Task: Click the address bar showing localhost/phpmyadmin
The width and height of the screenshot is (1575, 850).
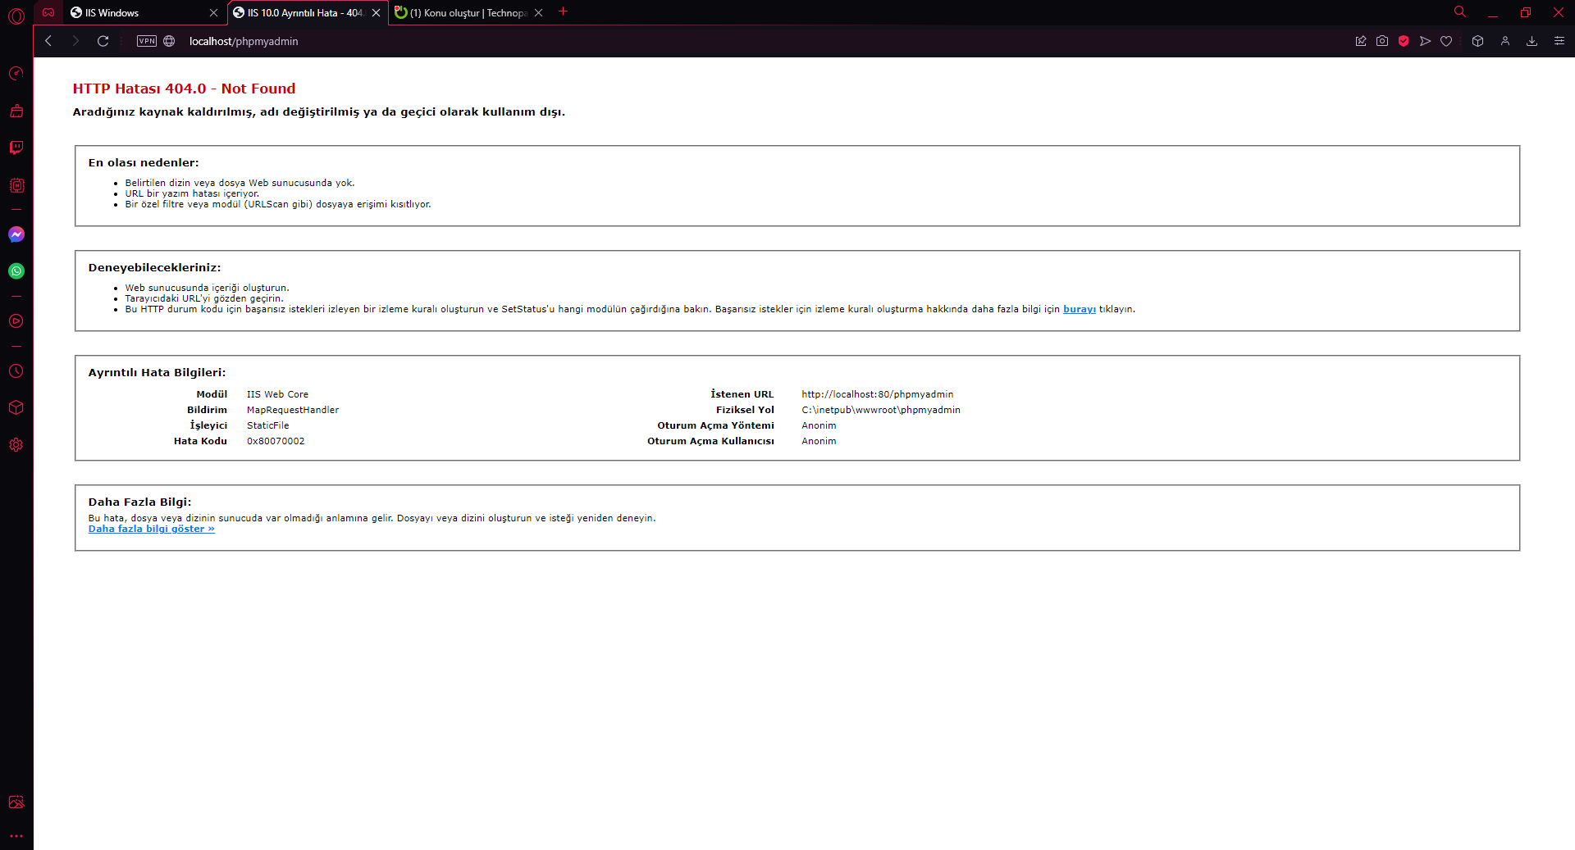Action: point(244,41)
